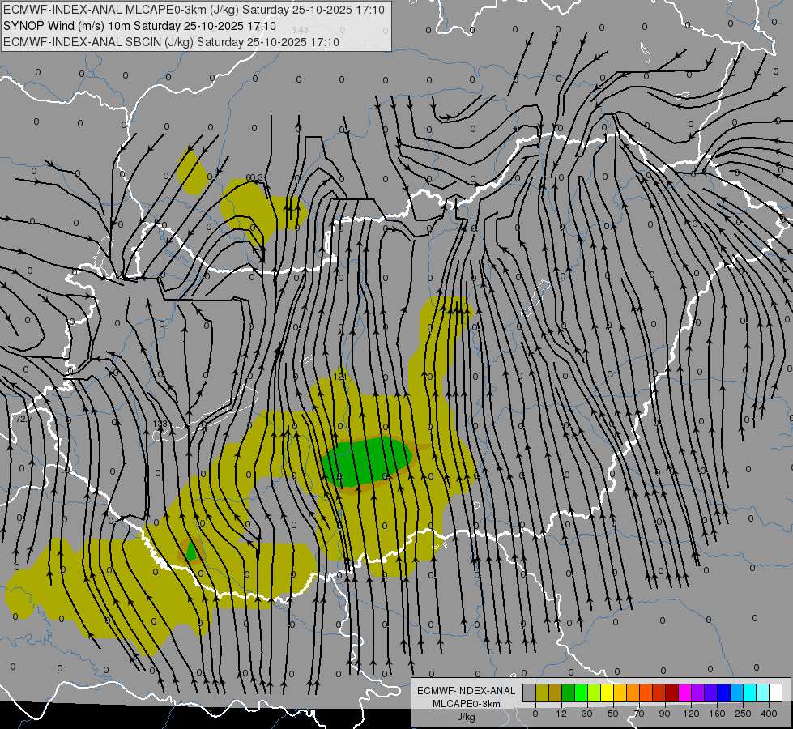Image resolution: width=793 pixels, height=729 pixels.
Task: Pick the cyan legend swatch above 250
Action: [750, 693]
